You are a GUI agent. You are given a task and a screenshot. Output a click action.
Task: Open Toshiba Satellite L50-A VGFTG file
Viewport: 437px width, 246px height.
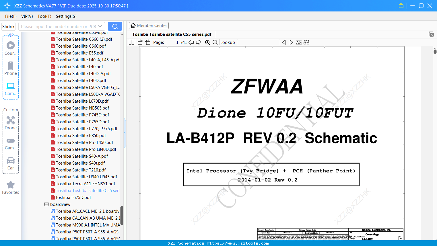[85, 87]
